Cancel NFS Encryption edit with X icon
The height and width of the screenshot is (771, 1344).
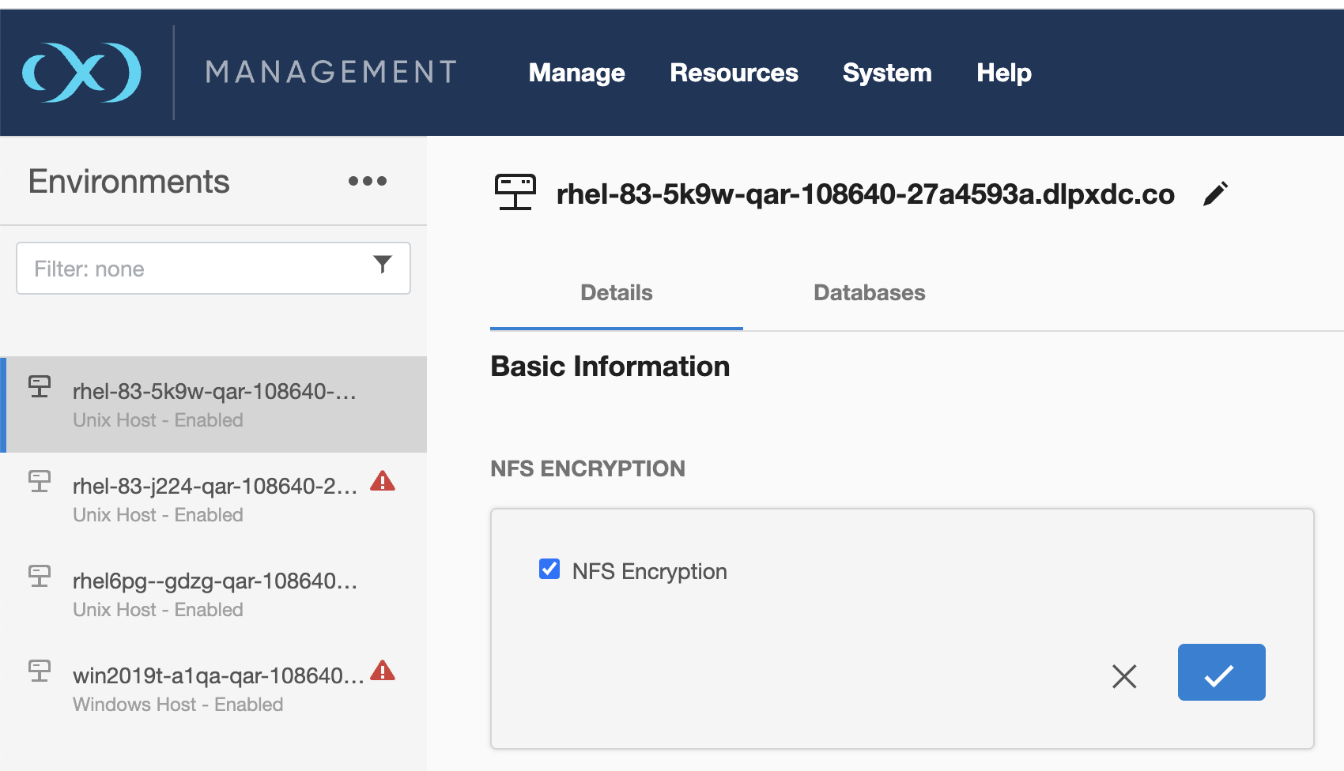1123,675
